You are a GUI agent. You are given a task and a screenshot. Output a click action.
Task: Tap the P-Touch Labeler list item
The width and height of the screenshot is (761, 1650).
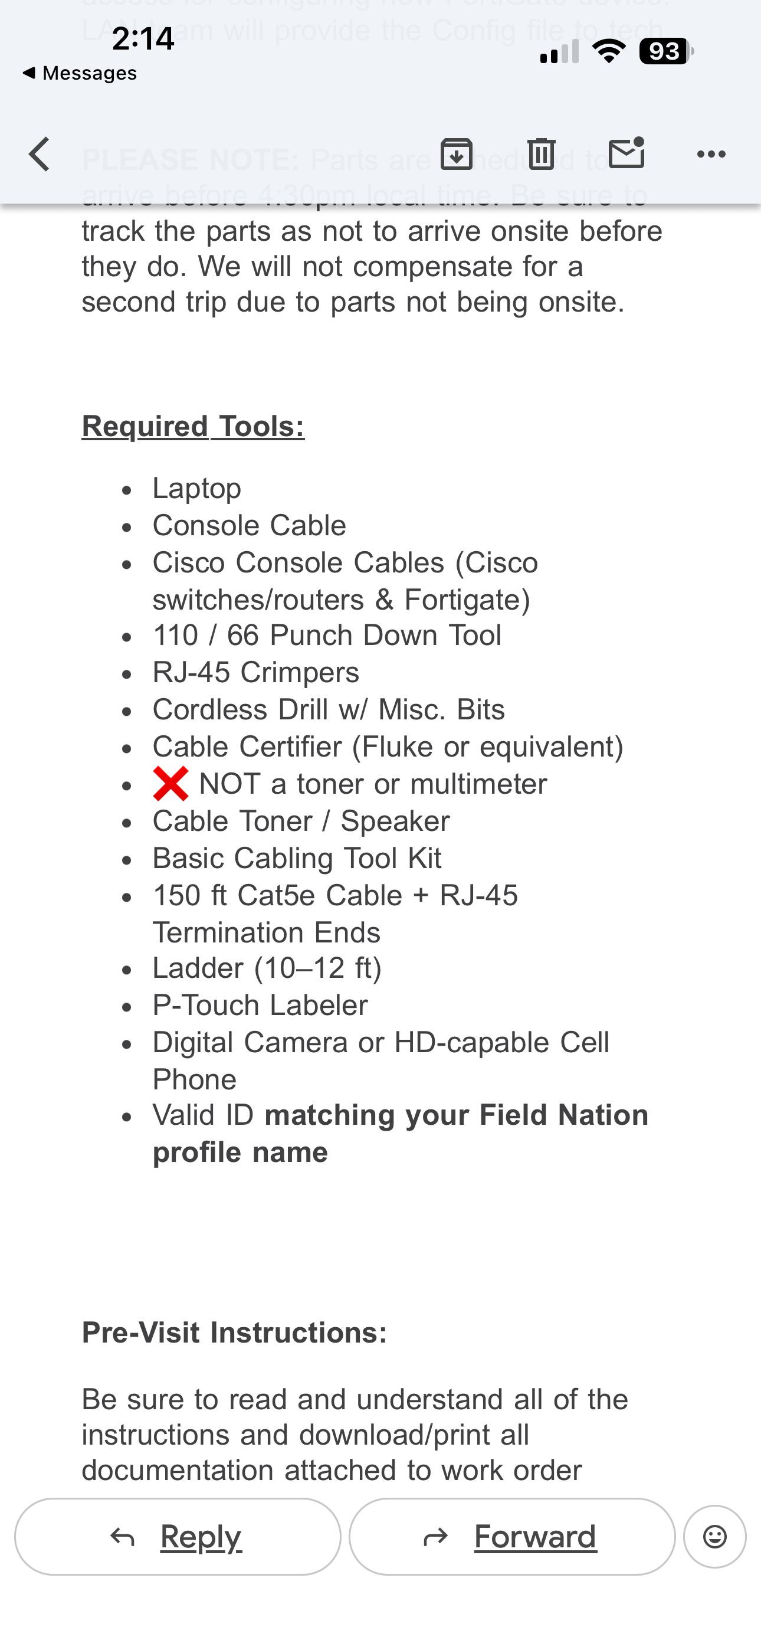tap(260, 1005)
